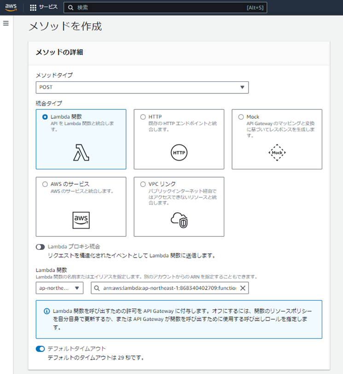Screen dimensions: 343x374
Task: Click the メソッドの詳細 heading text
Action: coord(59,52)
